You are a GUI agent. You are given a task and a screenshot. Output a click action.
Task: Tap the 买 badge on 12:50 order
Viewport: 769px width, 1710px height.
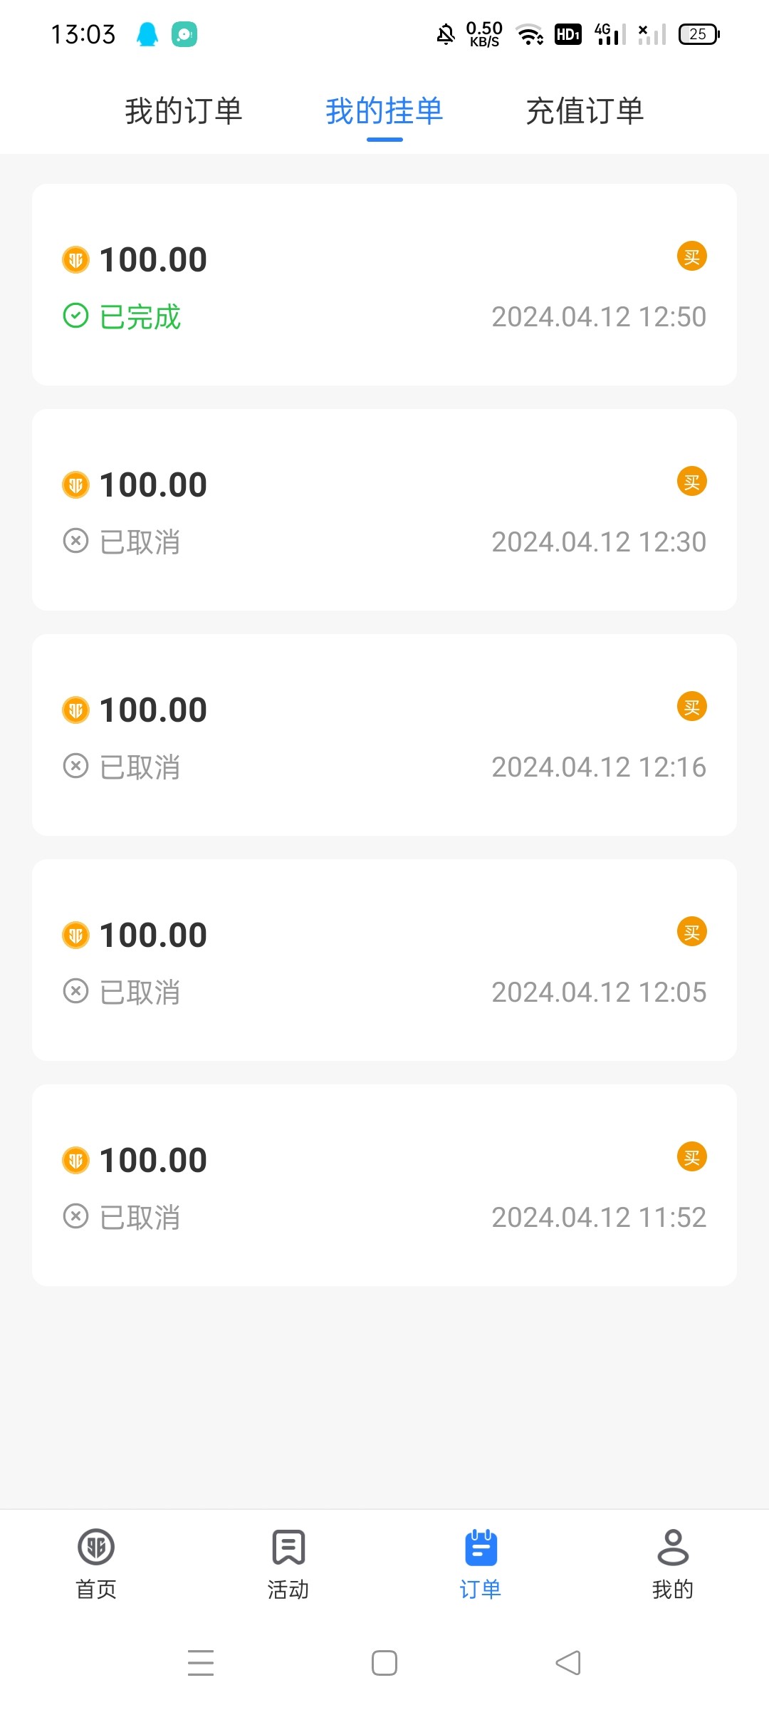click(x=691, y=256)
